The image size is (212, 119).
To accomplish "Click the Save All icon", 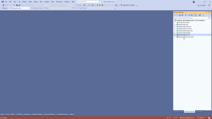I will pyautogui.click(x=19, y=5).
